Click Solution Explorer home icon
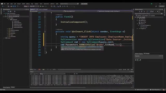 140,11
